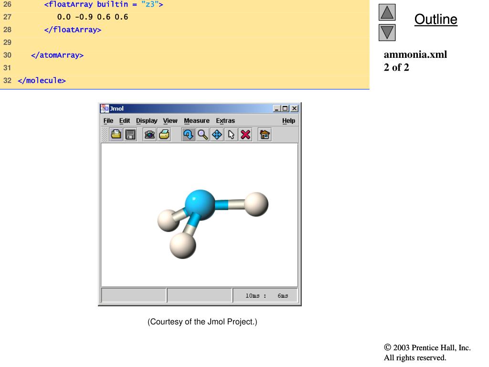489x367 pixels.
Task: Open the File menu in Jmol
Action: point(108,121)
